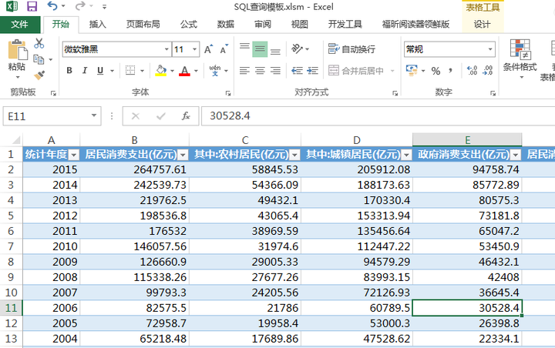Switch to the 数据 Data tab
555x348 pixels.
(x=226, y=24)
